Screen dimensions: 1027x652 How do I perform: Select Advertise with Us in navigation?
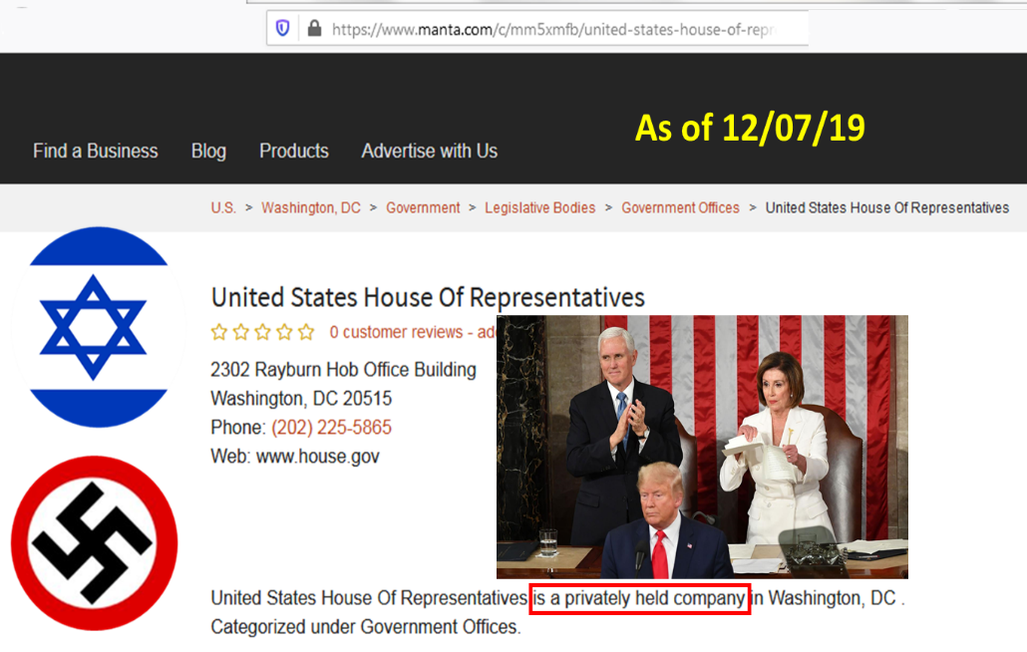pyautogui.click(x=429, y=151)
